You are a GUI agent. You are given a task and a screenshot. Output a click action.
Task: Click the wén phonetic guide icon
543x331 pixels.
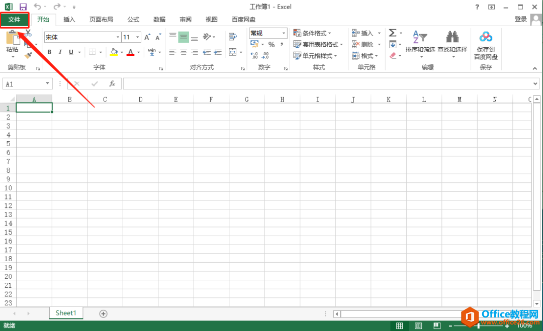click(x=152, y=52)
